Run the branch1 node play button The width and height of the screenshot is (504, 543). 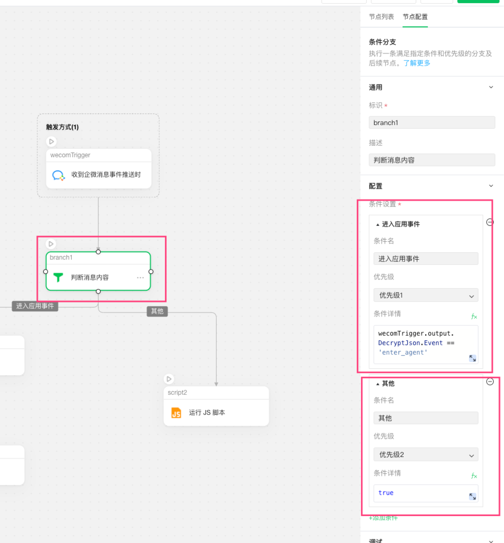pos(51,244)
